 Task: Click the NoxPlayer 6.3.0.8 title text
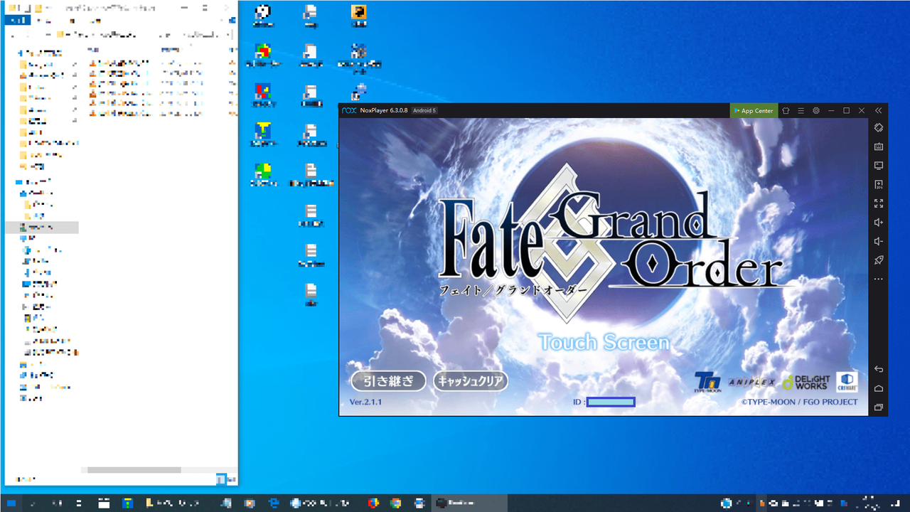pyautogui.click(x=384, y=111)
